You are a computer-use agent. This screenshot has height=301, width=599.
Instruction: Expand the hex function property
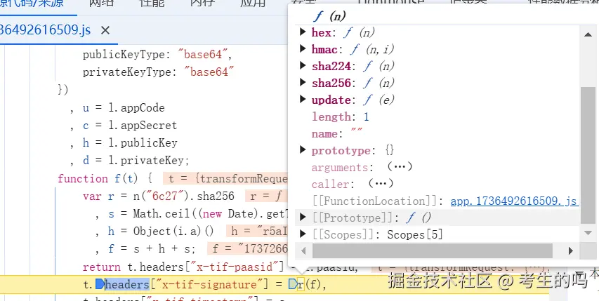303,32
